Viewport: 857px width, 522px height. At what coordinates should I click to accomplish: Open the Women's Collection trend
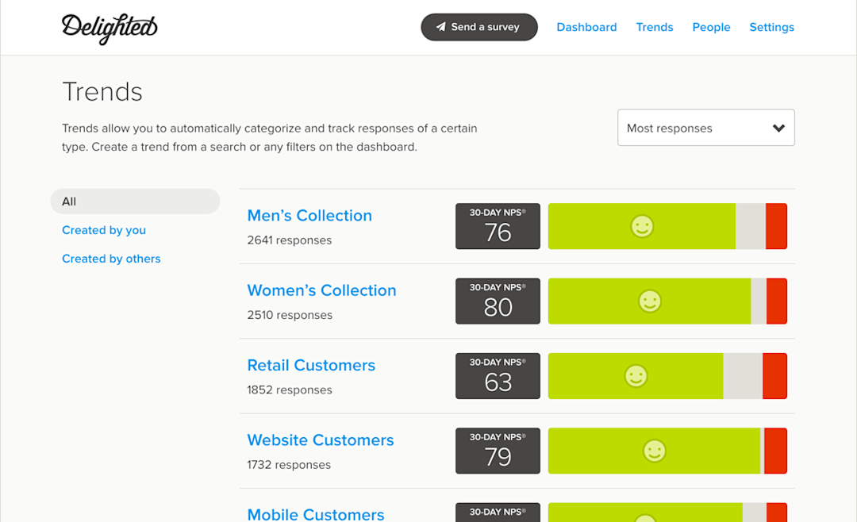click(x=321, y=290)
